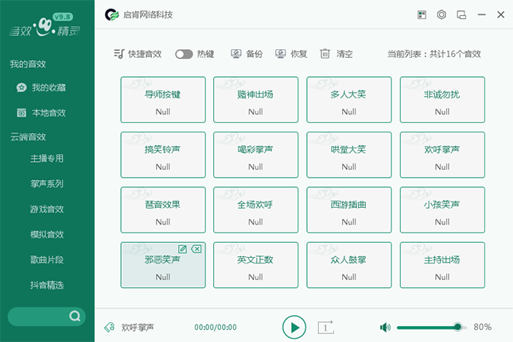Select the 全场欢呼 sound card
The image size is (513, 342).
(256, 210)
